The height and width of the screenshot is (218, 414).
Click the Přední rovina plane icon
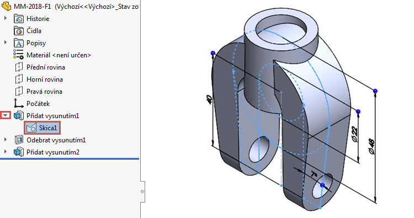[x=19, y=67]
